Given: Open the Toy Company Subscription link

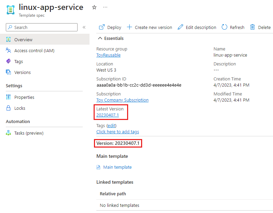Looking at the screenshot, I should click(x=122, y=100).
